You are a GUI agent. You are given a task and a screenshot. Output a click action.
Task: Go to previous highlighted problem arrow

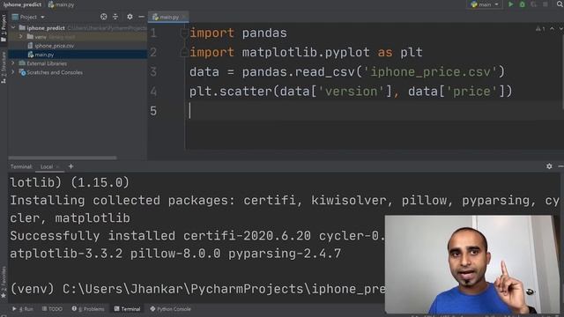tap(553, 28)
